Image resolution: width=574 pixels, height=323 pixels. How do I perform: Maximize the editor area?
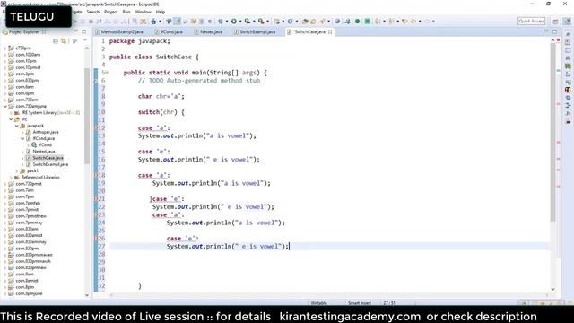pos(554,32)
